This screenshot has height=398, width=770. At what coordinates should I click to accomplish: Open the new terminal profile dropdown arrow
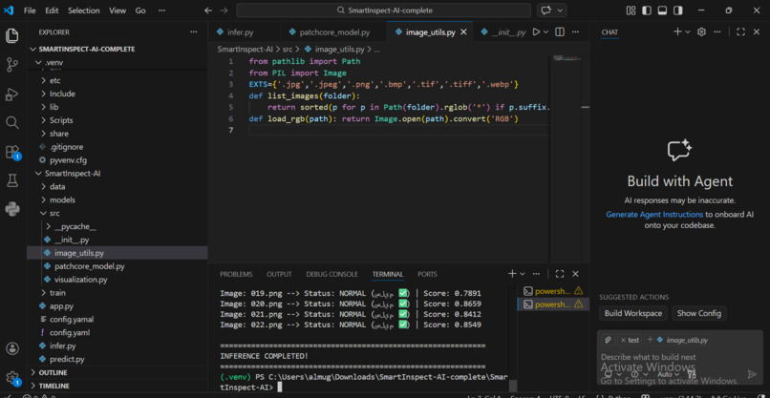click(523, 274)
